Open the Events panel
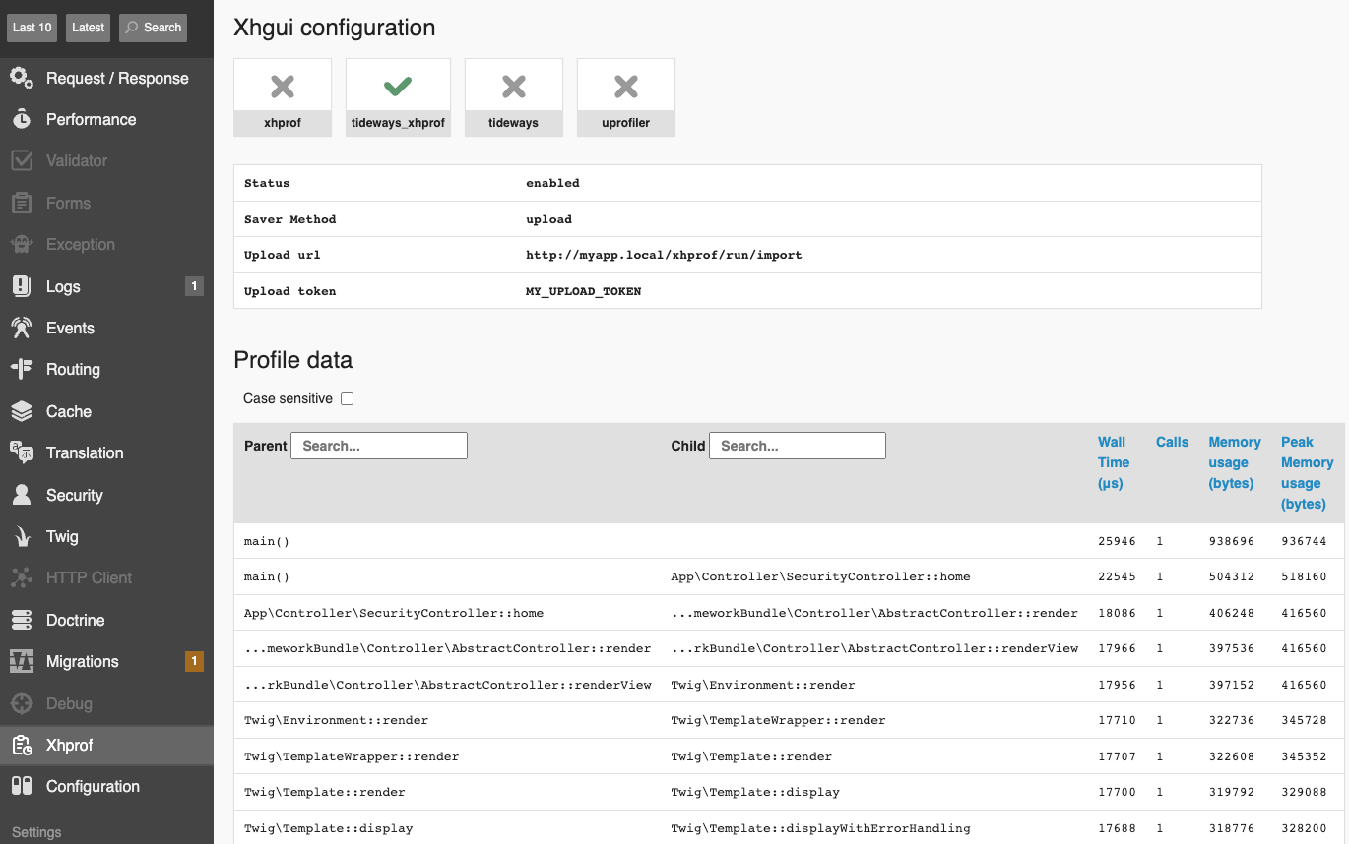 (x=106, y=328)
